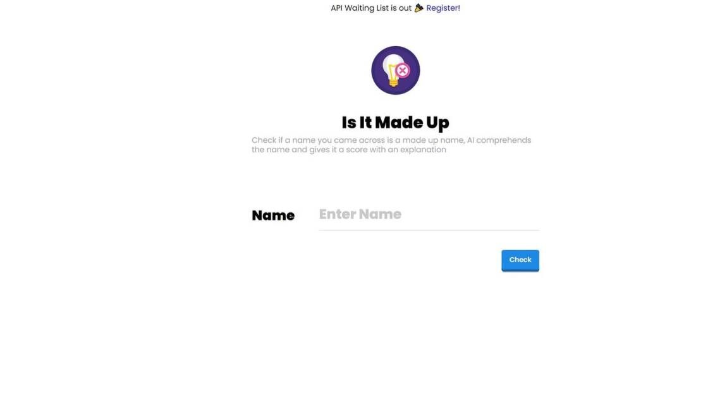Image resolution: width=708 pixels, height=412 pixels.
Task: Click the pink X badge on the logo
Action: (x=402, y=70)
